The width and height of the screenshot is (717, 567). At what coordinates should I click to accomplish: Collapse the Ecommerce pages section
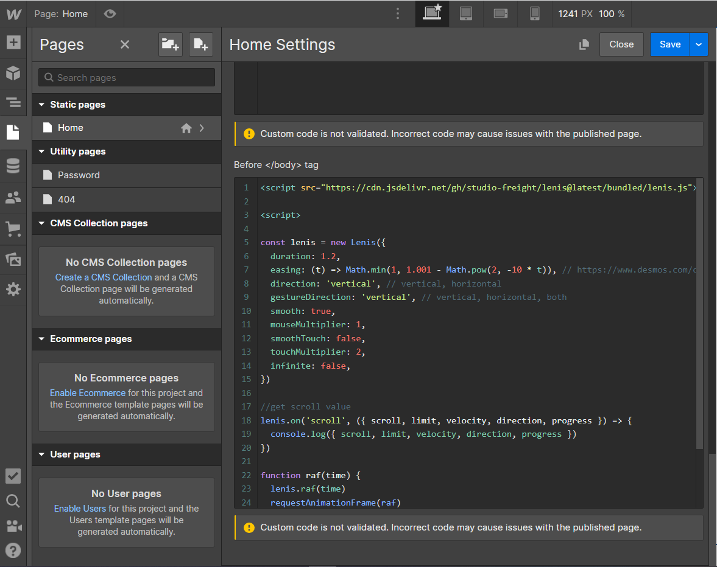point(41,339)
